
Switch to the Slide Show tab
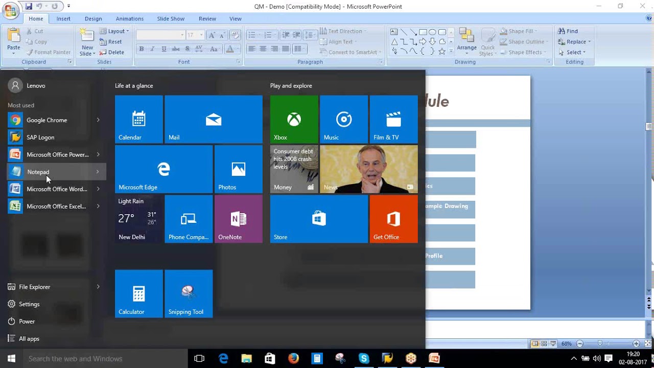tap(171, 19)
